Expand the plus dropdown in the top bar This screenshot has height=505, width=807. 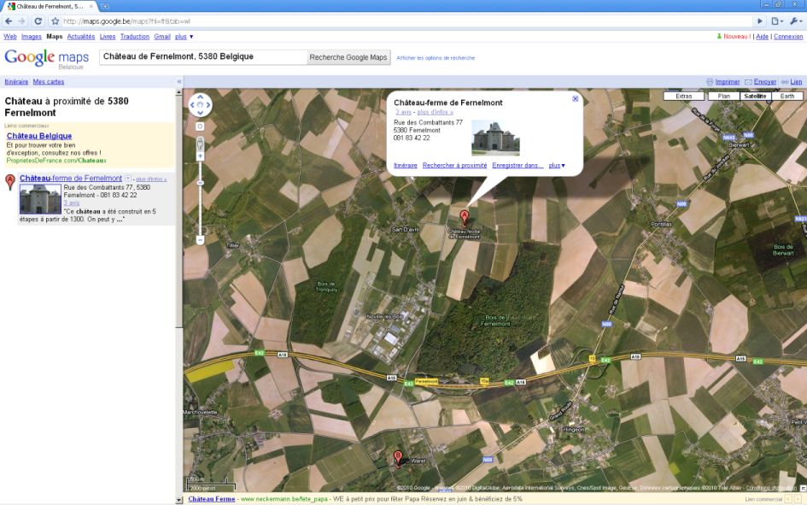coord(184,37)
